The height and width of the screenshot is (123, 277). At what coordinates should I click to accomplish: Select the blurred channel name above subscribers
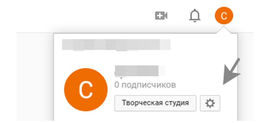[x=140, y=71]
